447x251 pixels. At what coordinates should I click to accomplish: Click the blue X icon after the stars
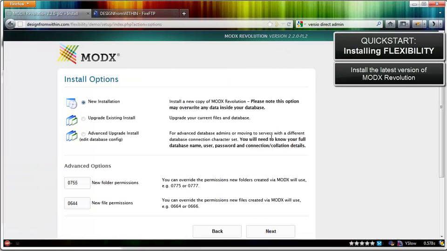pos(379,243)
